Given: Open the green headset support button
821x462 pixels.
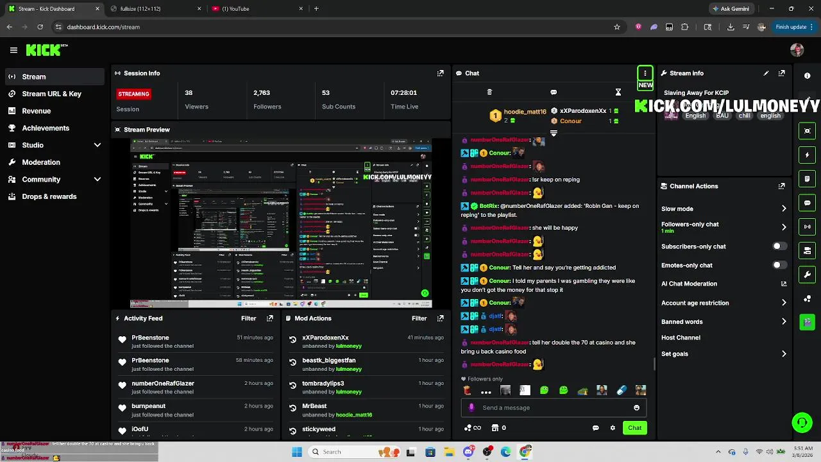Looking at the screenshot, I should tap(802, 422).
